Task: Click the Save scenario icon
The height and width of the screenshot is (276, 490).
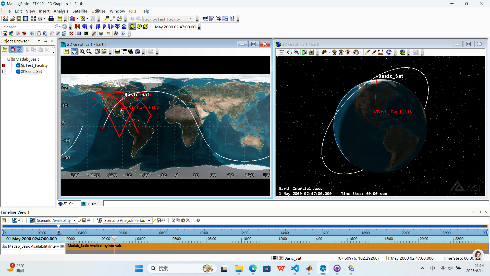Action: (x=19, y=19)
